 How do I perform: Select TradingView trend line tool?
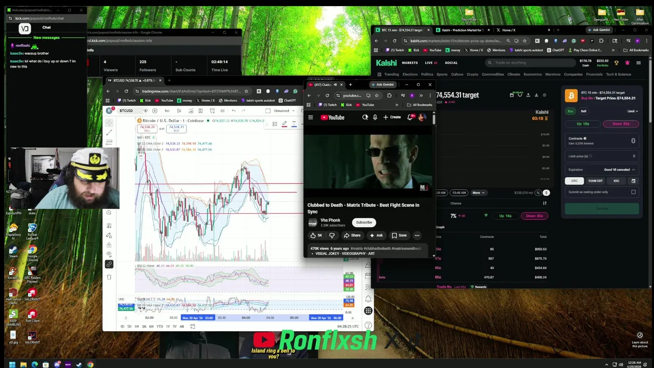109,132
